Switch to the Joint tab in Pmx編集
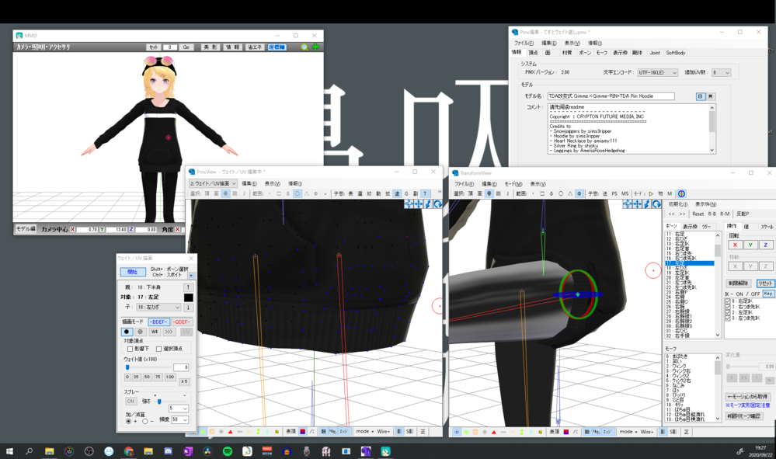This screenshot has width=776, height=459. coord(655,53)
